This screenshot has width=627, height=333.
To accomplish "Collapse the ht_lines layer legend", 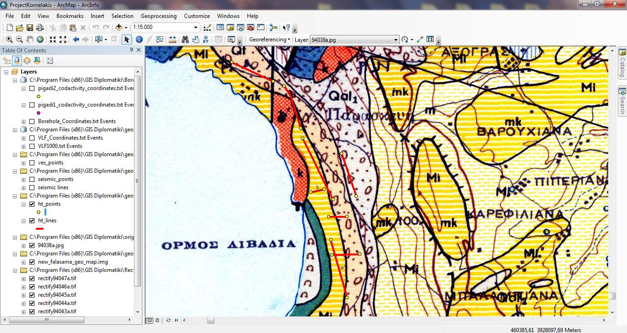I will coord(24,220).
